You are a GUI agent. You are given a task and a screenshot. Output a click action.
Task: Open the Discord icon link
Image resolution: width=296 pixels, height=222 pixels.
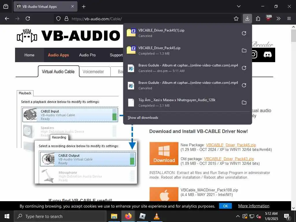tap(267, 54)
